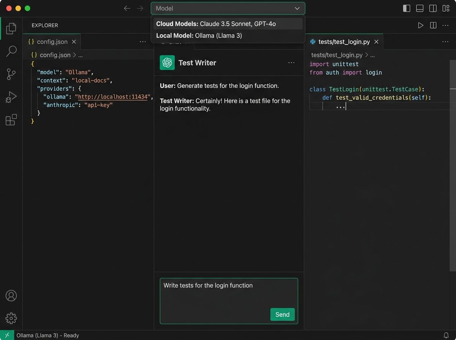Open the Explorer files icon in activity bar
The width and height of the screenshot is (456, 340).
[11, 28]
